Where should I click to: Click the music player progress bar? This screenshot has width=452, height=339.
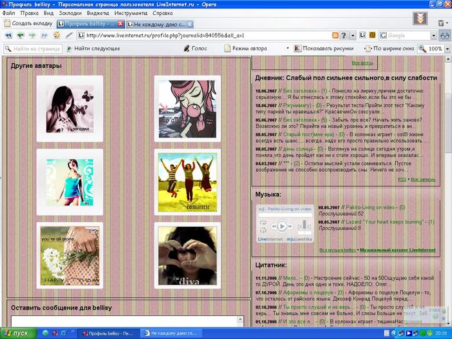click(285, 215)
